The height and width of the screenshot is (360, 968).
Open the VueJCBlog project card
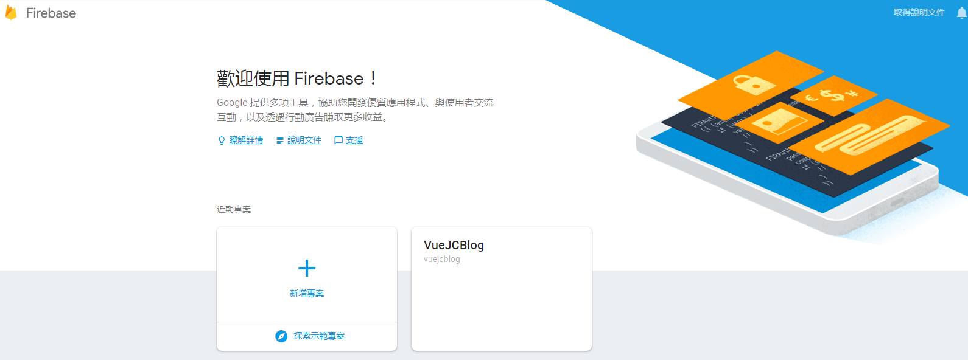coord(502,289)
